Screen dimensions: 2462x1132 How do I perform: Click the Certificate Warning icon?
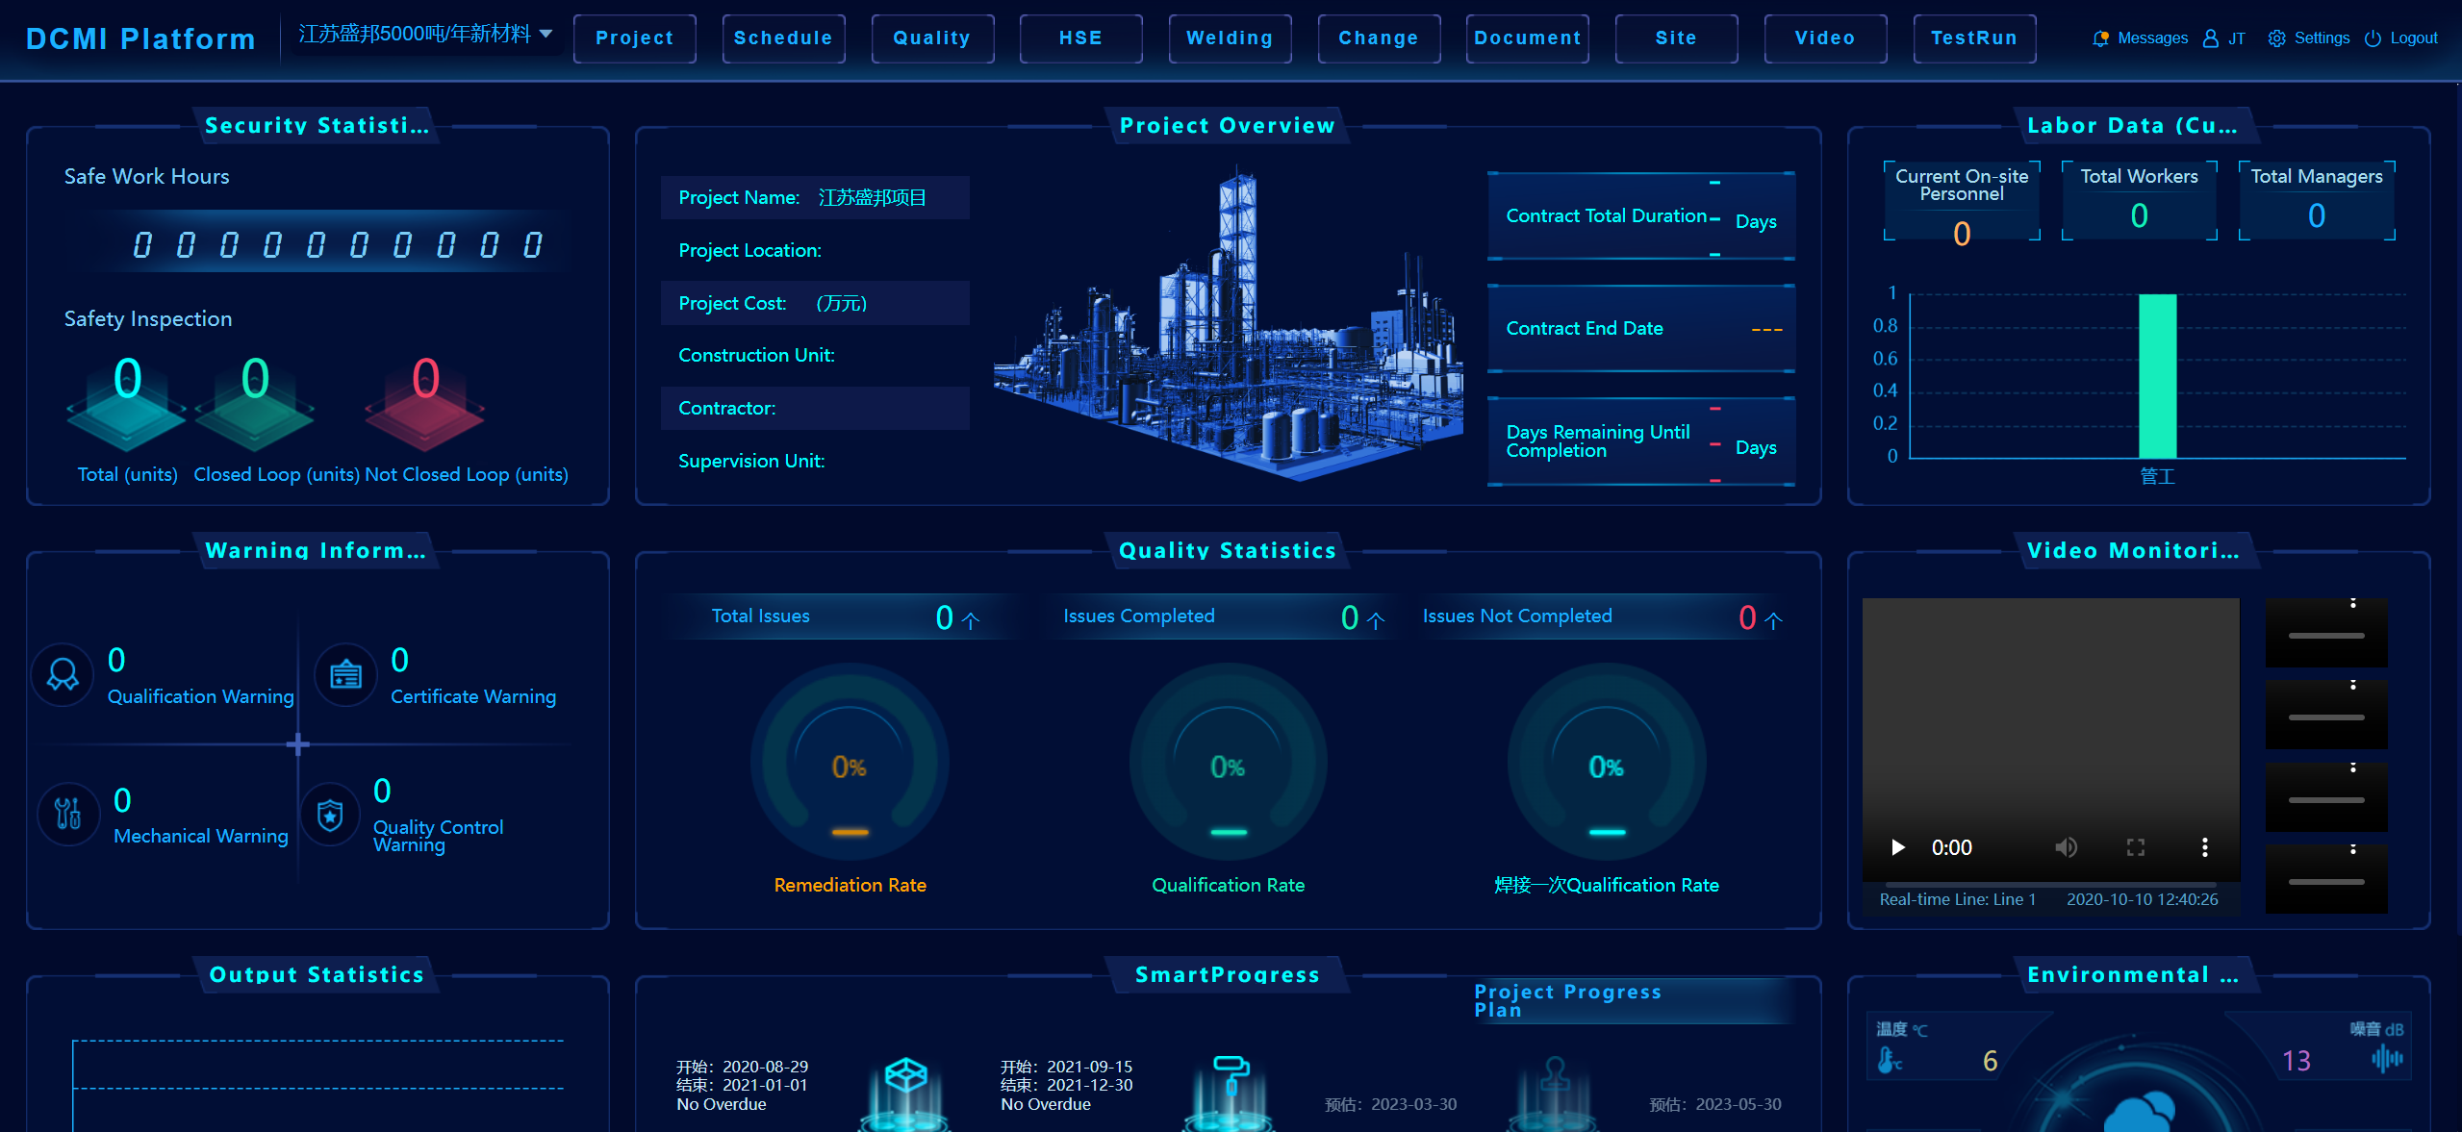click(345, 675)
